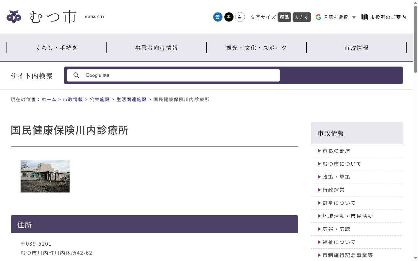Click the むつ市 site title text

click(53, 17)
